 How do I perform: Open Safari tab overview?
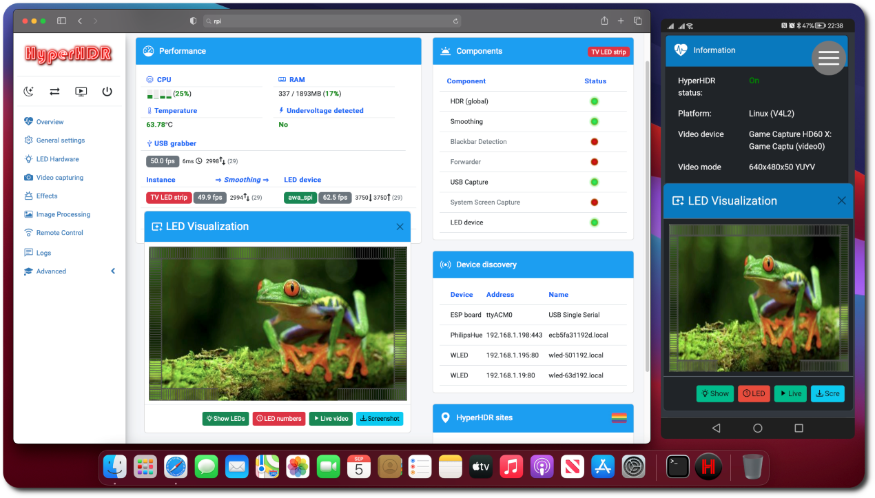tap(638, 21)
